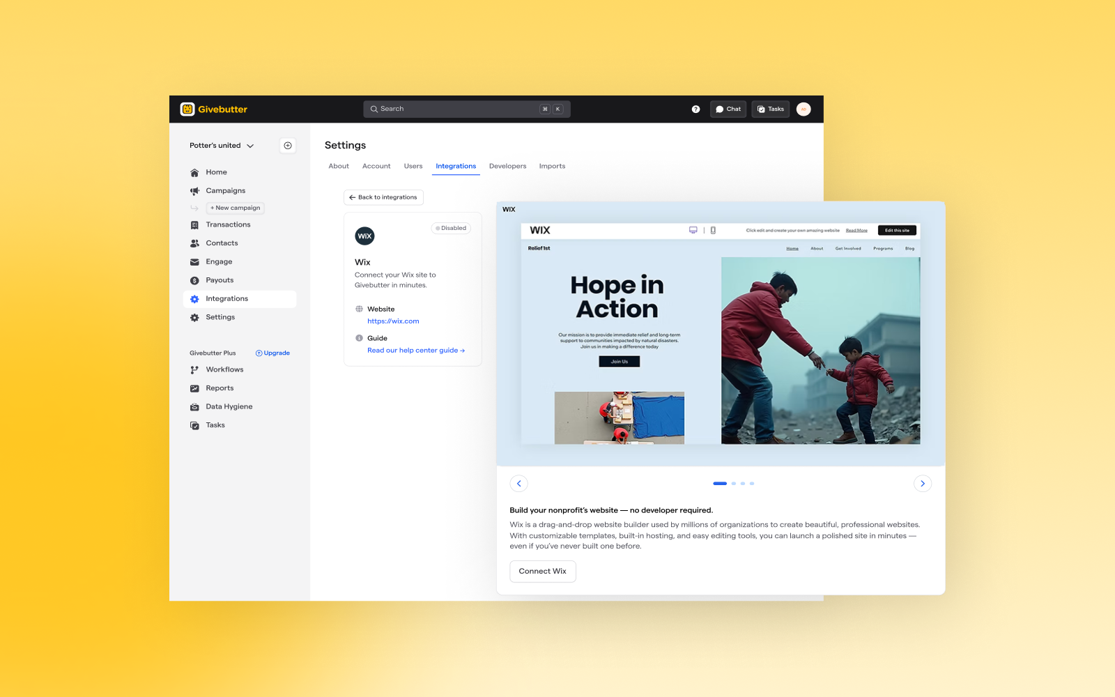This screenshot has width=1115, height=697.
Task: Click the Engage envelope icon
Action: (x=194, y=262)
